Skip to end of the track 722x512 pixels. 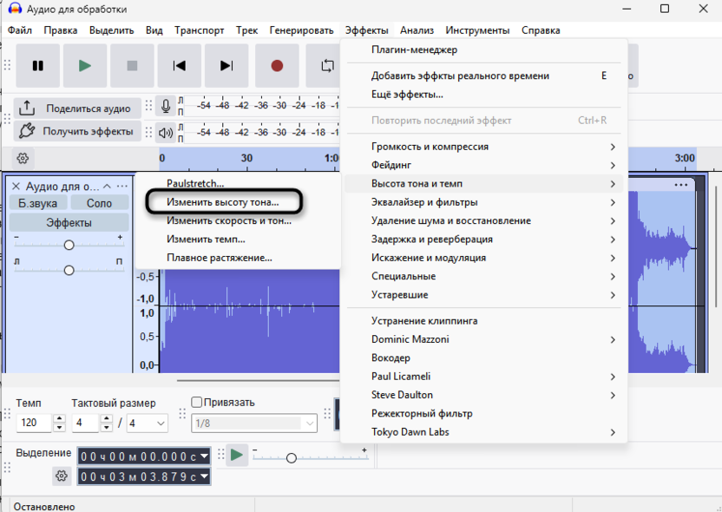click(x=226, y=66)
